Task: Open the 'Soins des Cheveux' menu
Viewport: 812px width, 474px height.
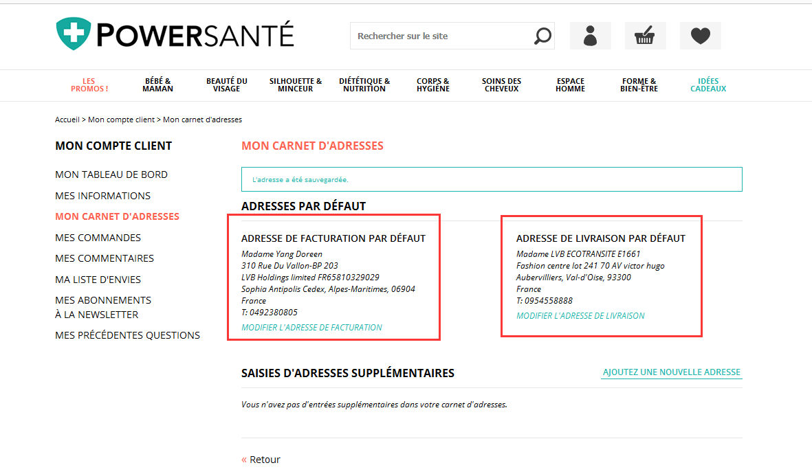Action: (x=501, y=85)
